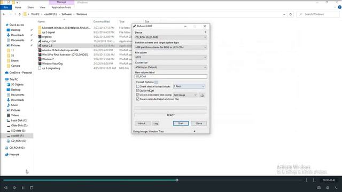This screenshot has height=192, width=342.
Task: Enable Check device for bad blocks
Action: [x=138, y=86]
